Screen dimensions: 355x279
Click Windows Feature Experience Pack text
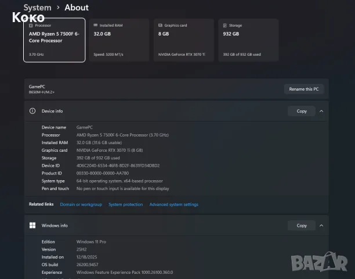125,272
